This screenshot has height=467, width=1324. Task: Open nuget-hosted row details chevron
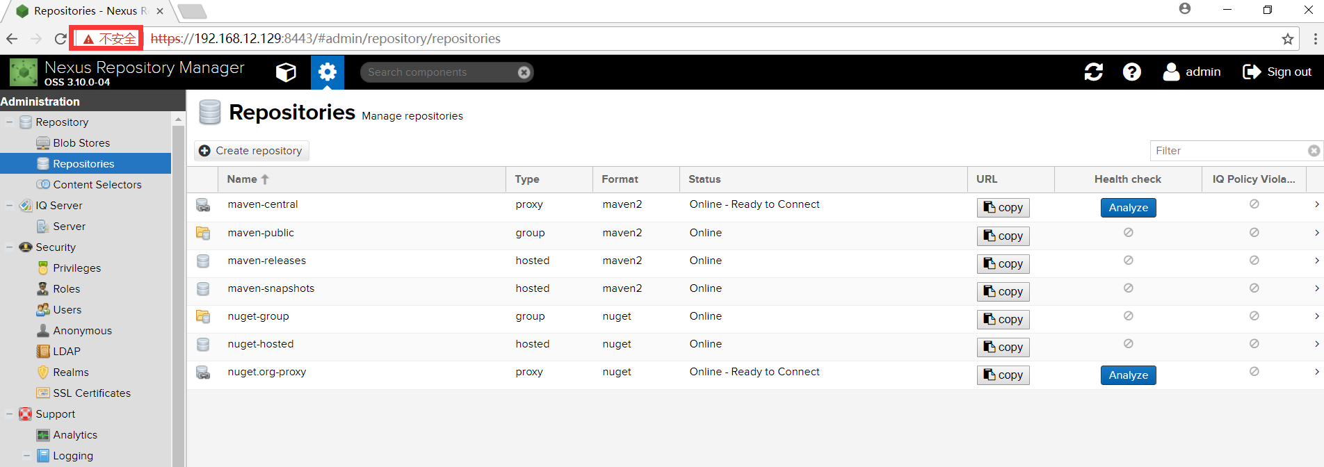(x=1316, y=344)
